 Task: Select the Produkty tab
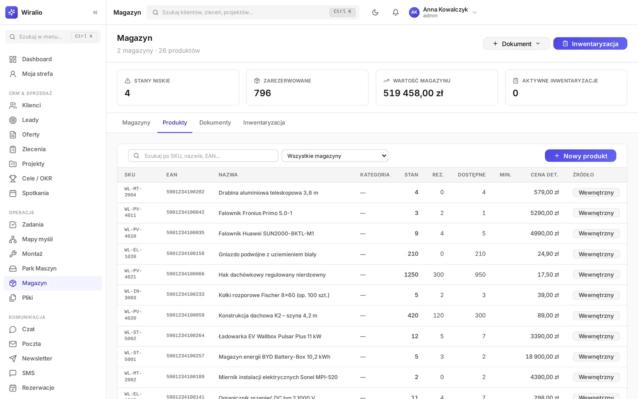tap(175, 122)
